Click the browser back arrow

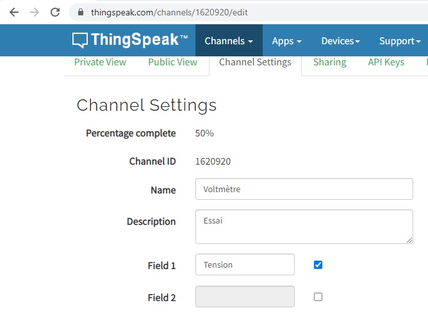pos(14,12)
